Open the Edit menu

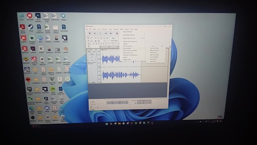90,29
